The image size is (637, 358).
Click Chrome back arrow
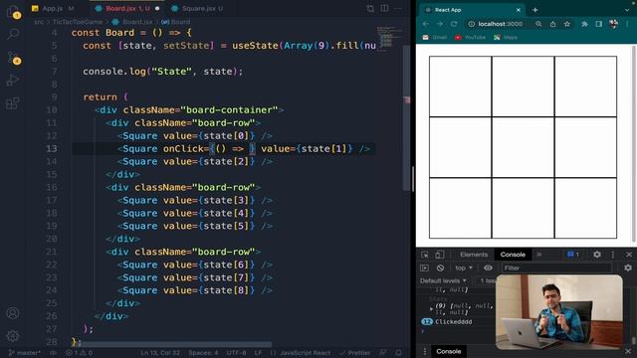point(425,24)
